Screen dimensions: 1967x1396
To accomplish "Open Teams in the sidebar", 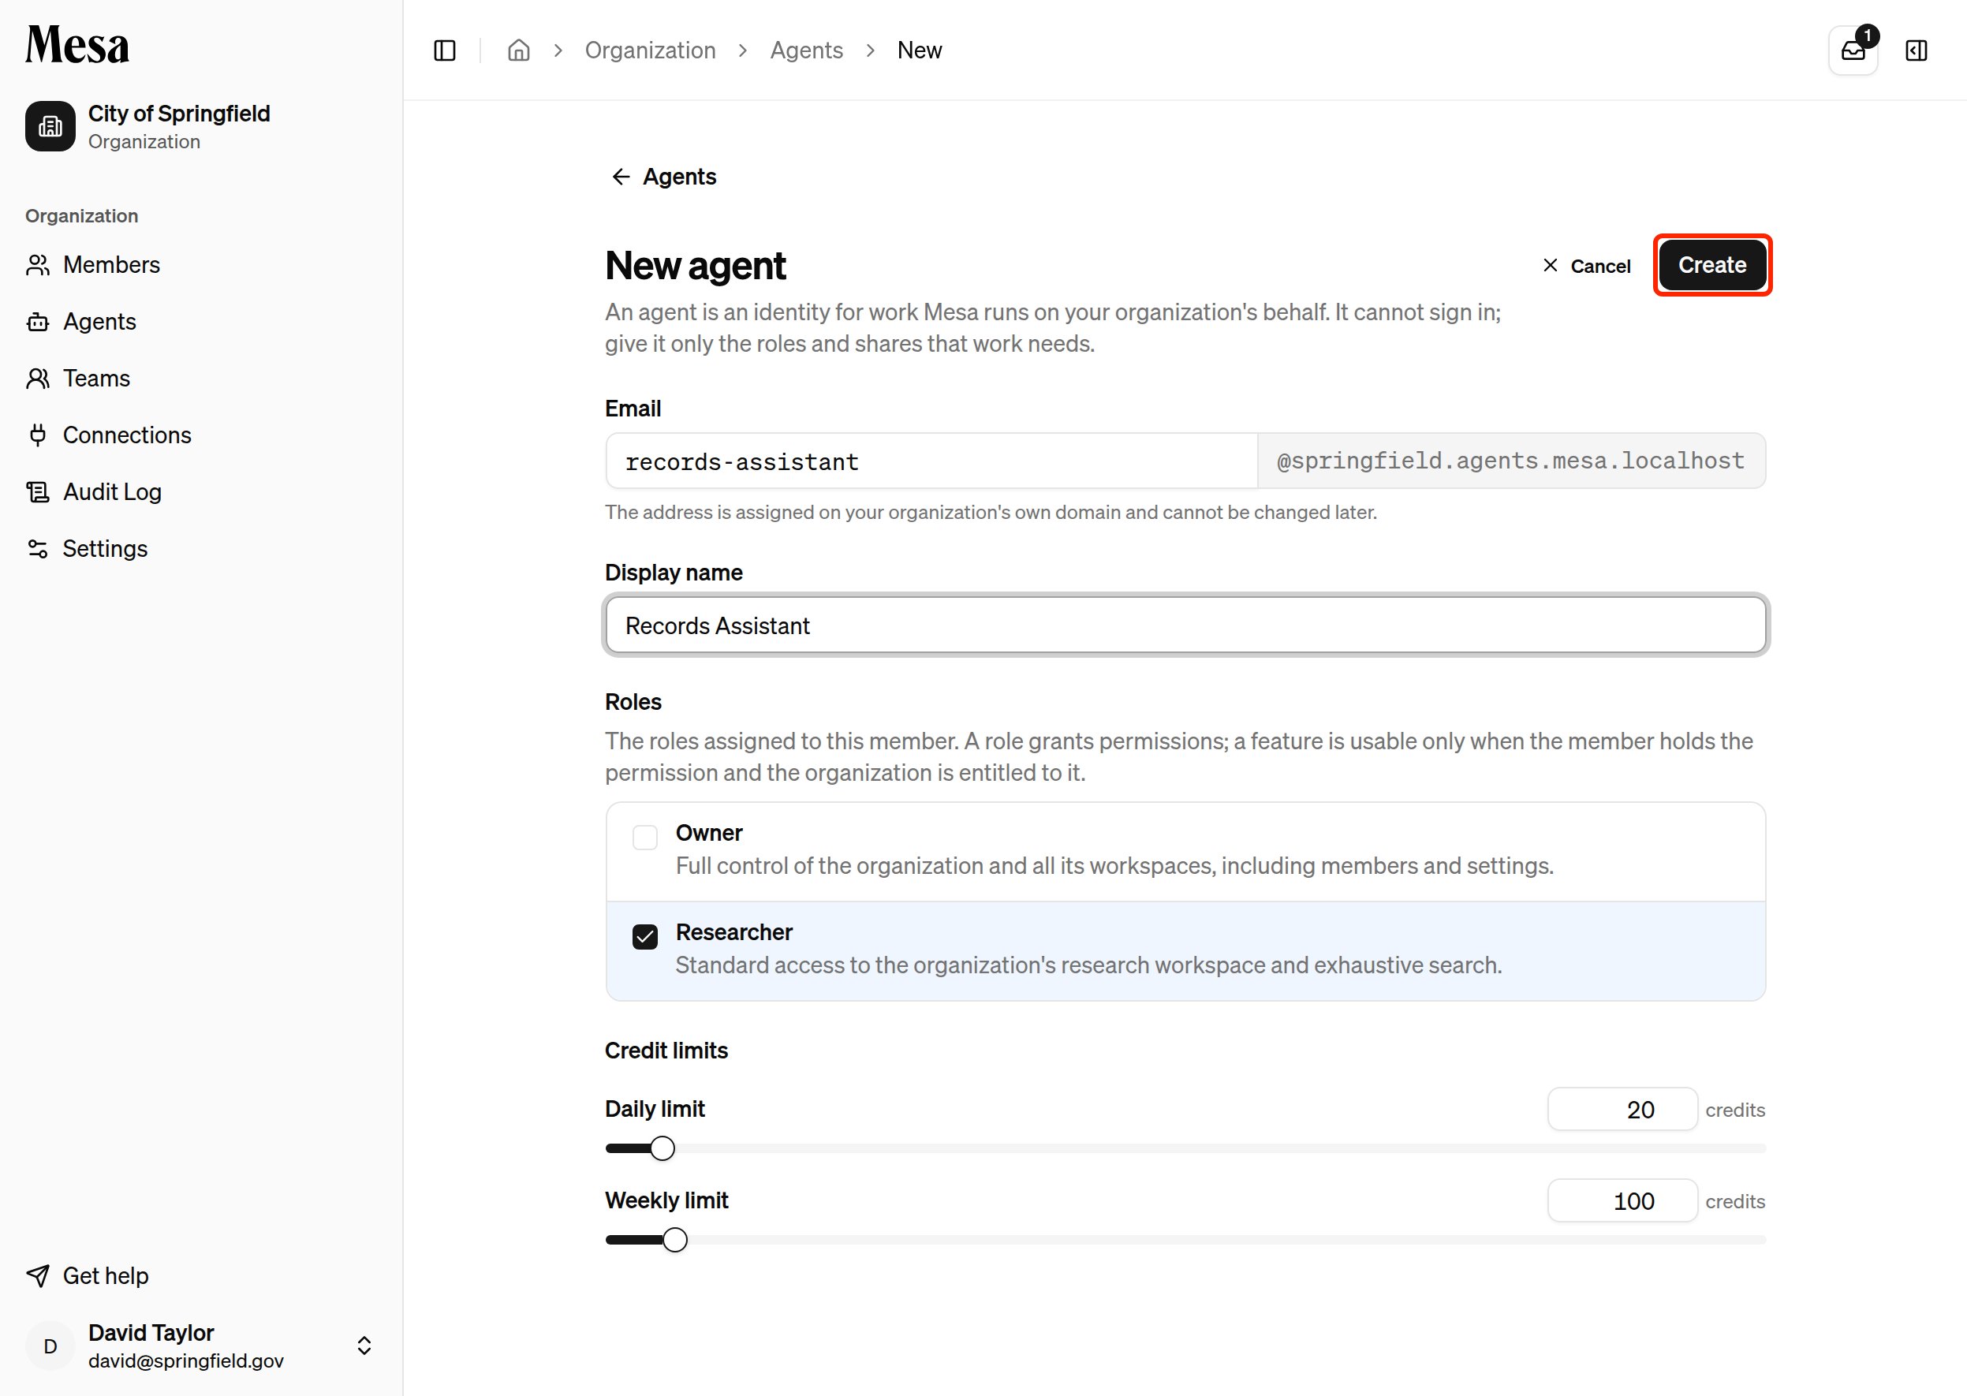I will 96,379.
